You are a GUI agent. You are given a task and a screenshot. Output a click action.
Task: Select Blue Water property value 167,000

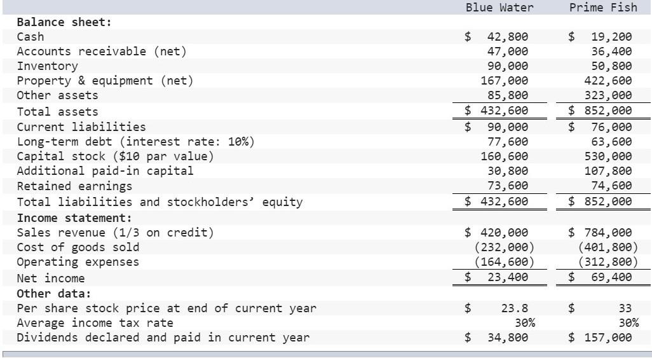click(505, 80)
